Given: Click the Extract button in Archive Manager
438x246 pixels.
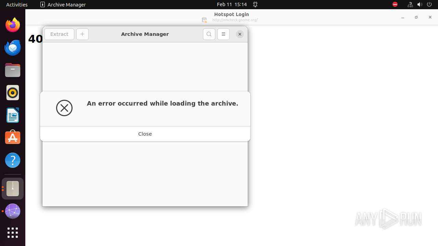Looking at the screenshot, I should click(59, 34).
